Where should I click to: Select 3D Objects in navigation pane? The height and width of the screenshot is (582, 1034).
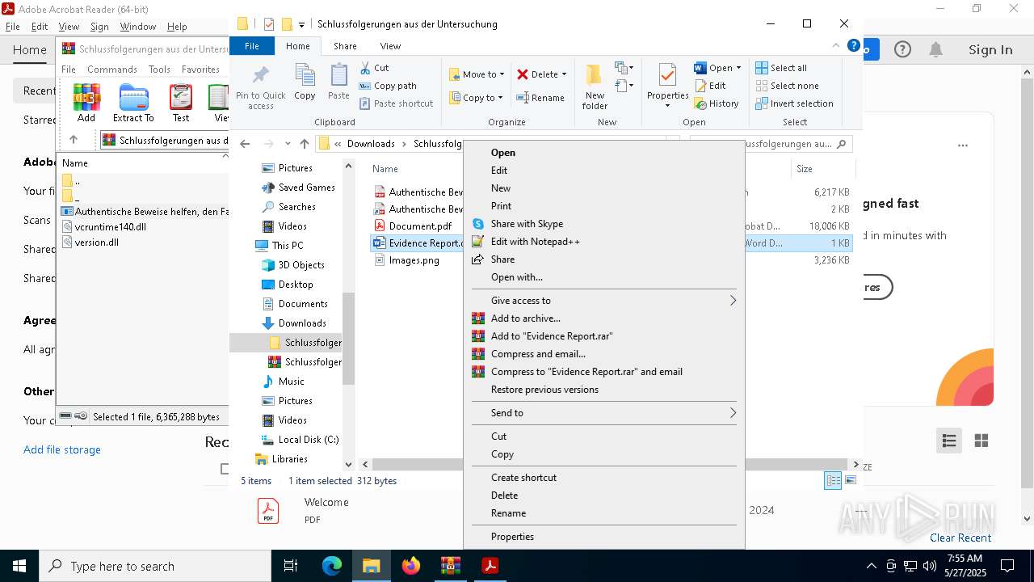pyautogui.click(x=301, y=265)
